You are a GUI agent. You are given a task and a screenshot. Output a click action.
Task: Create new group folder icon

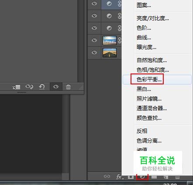click(154, 177)
